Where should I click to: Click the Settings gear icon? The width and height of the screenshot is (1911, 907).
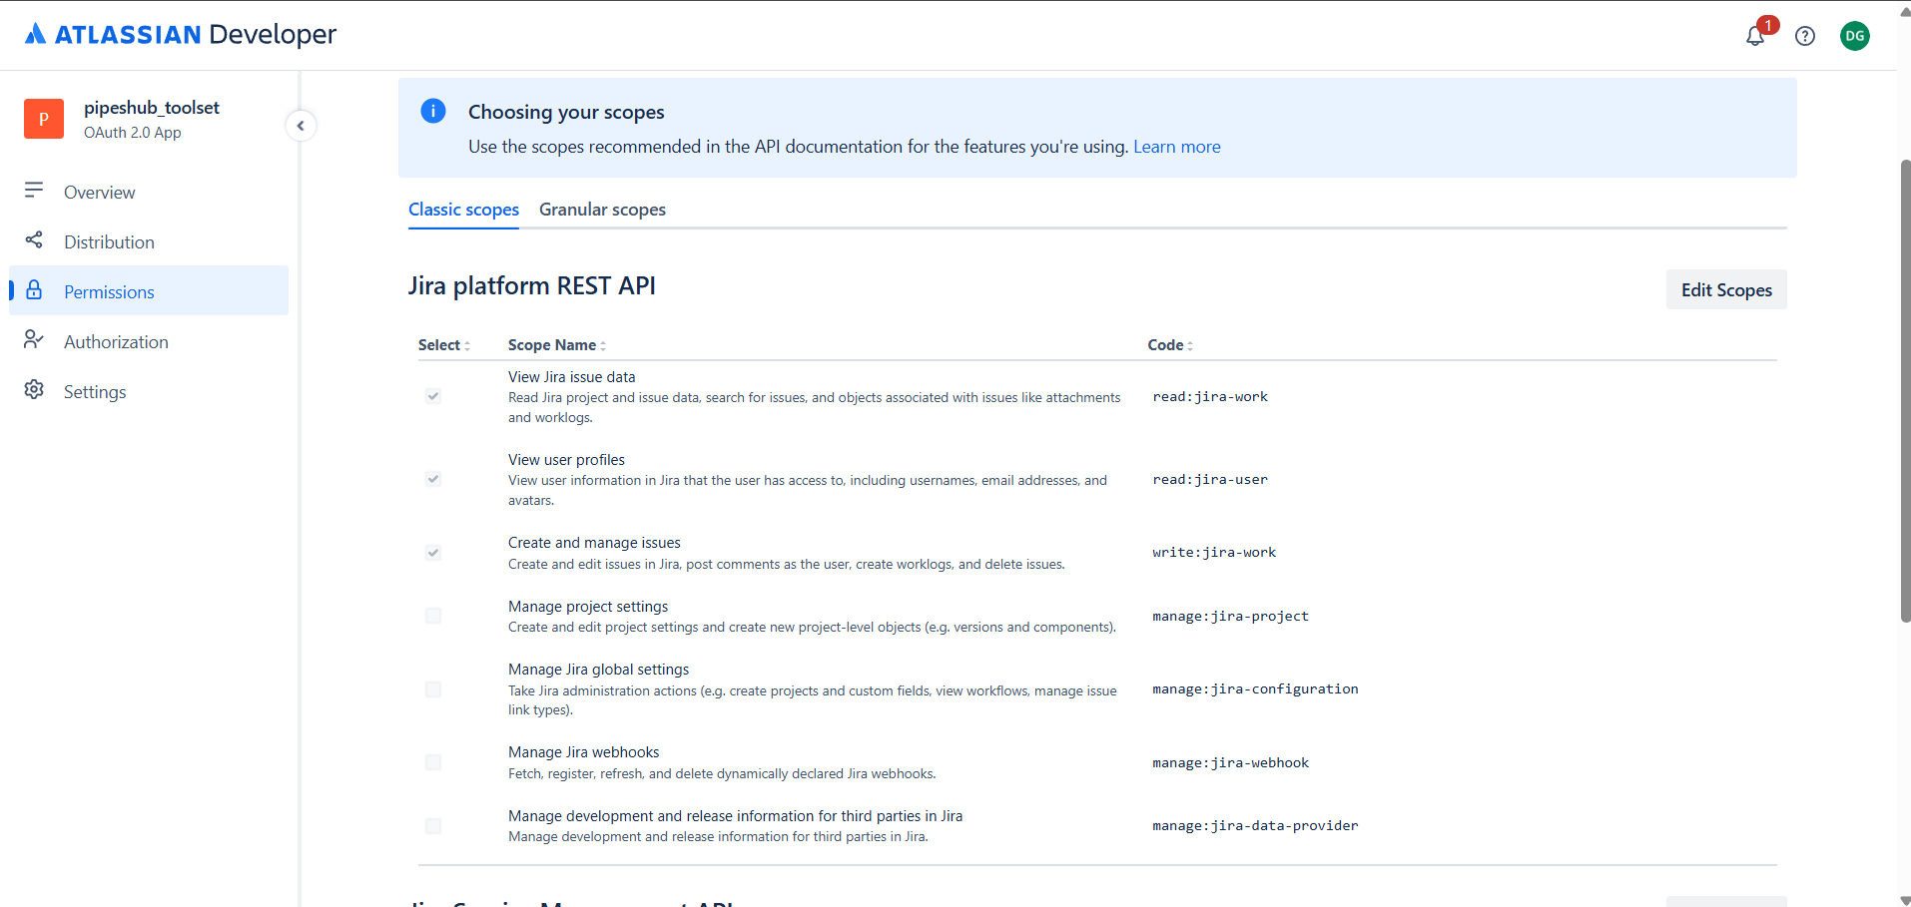(x=34, y=390)
